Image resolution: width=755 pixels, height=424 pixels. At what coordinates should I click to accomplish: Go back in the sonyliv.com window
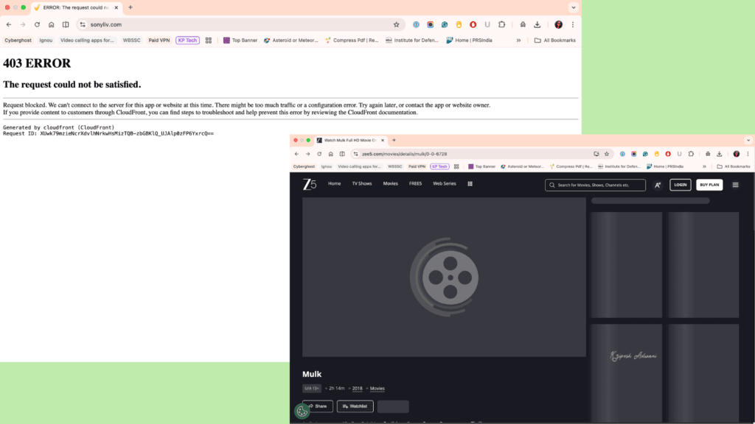point(9,24)
